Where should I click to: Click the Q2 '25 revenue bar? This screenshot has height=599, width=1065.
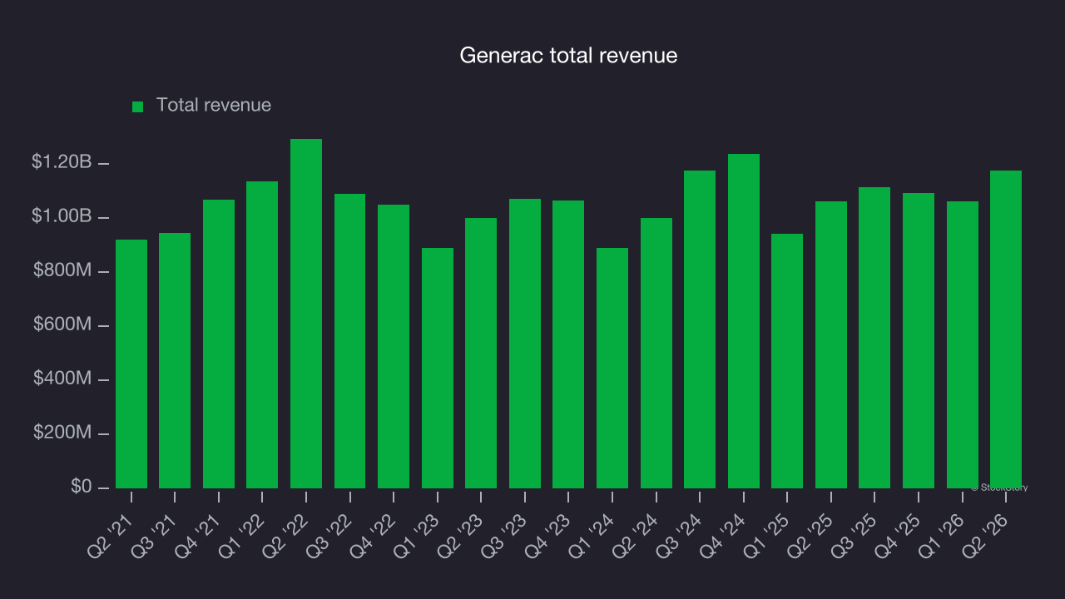click(x=831, y=344)
